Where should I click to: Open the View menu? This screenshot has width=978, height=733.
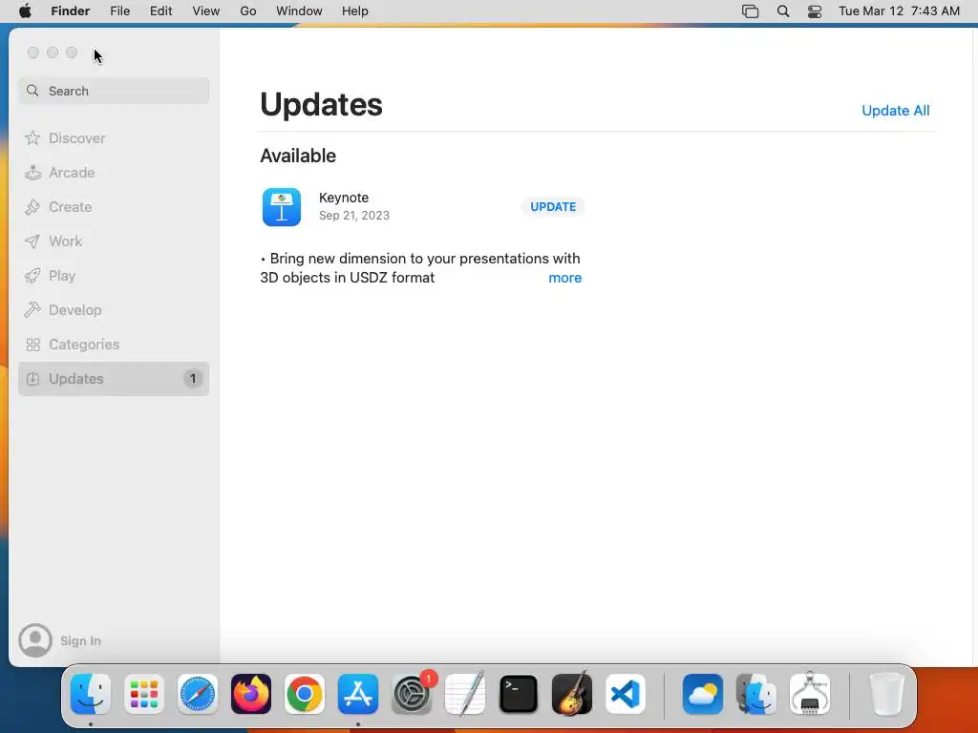(206, 11)
